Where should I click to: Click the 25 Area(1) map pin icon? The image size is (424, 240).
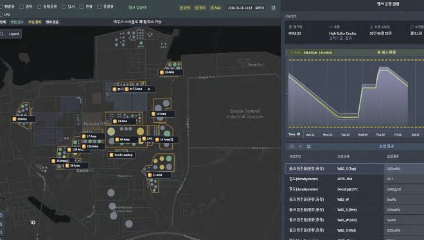point(53,161)
